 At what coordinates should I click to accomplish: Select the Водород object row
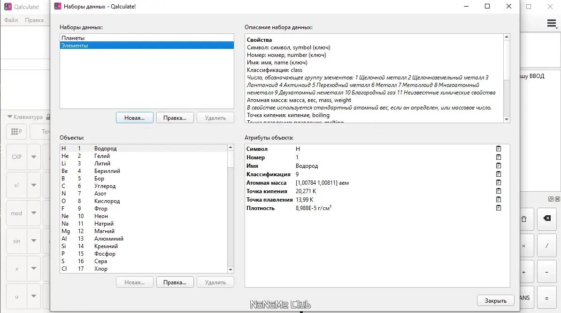(144, 148)
